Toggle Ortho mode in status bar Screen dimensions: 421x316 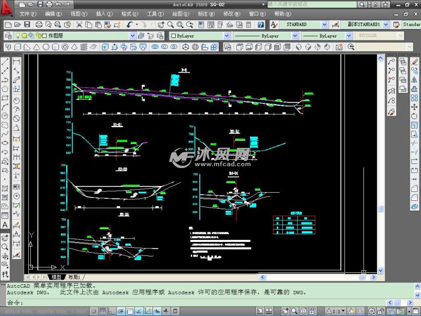point(111,311)
